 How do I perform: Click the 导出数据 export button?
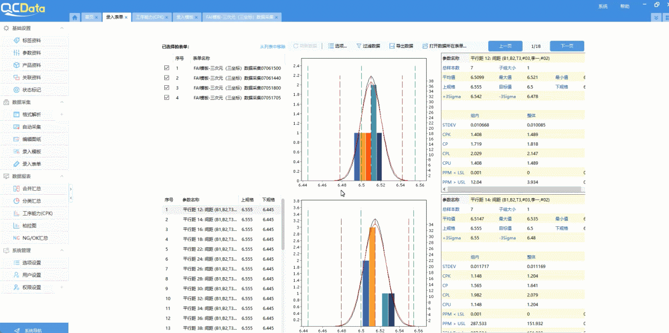400,46
